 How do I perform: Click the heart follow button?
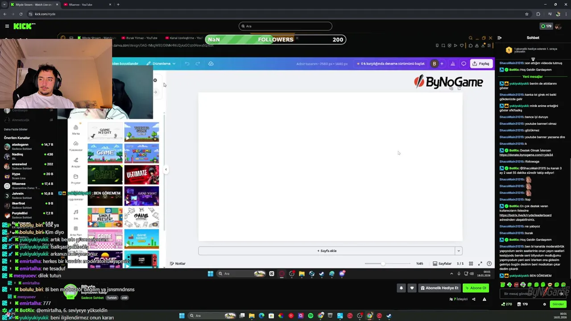[412, 288]
